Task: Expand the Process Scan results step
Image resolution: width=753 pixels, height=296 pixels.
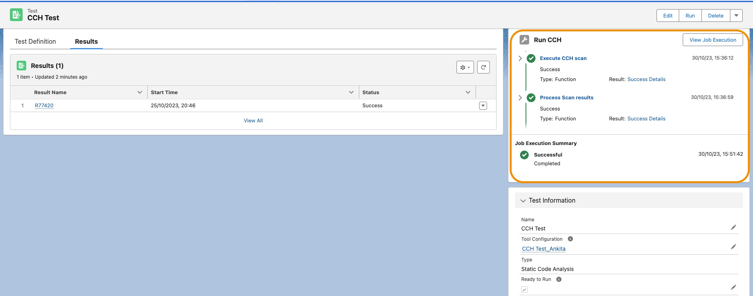Action: (x=520, y=98)
